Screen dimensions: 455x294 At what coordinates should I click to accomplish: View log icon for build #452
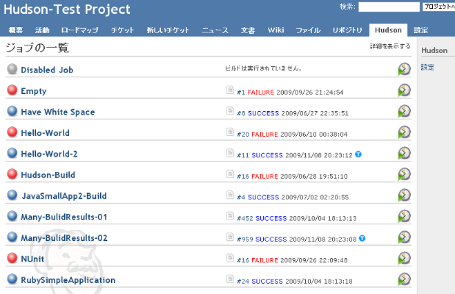tap(230, 216)
